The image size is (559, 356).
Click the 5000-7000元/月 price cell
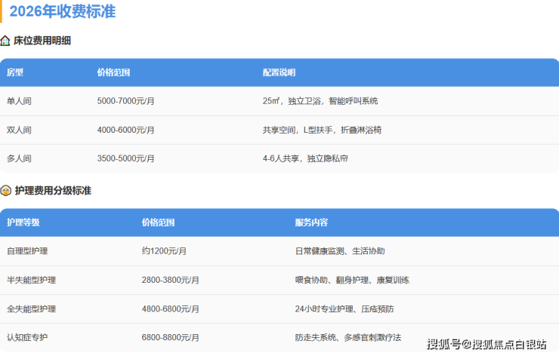point(126,101)
